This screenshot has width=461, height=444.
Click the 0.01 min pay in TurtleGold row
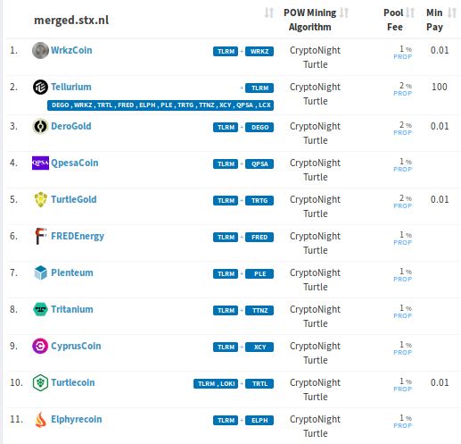pos(440,199)
